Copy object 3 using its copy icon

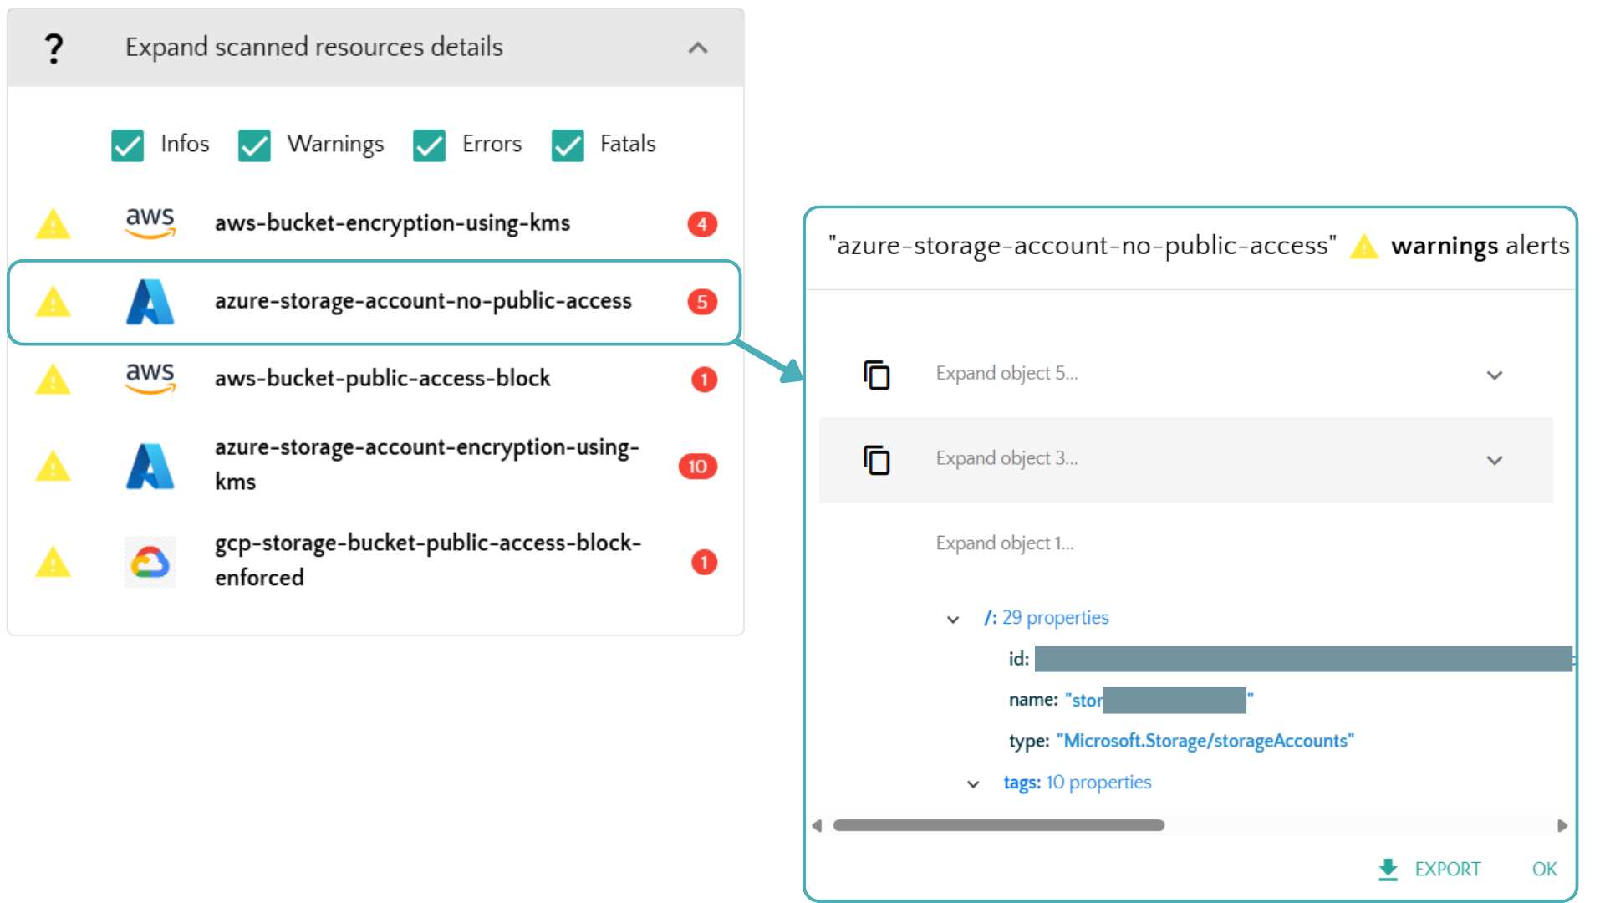pyautogui.click(x=876, y=460)
